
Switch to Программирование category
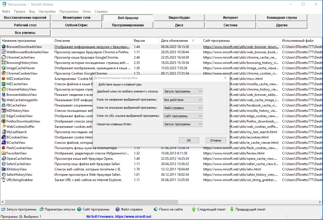click(x=128, y=25)
